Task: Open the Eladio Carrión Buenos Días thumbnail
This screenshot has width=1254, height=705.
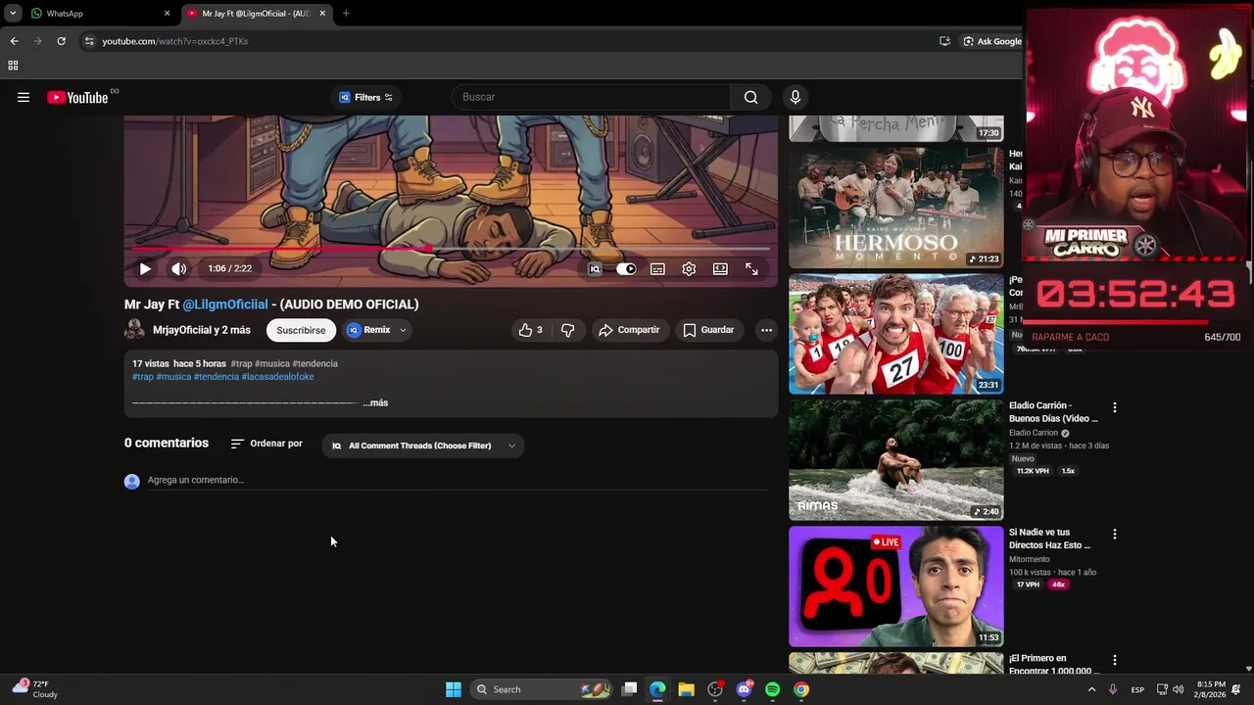Action: [x=896, y=459]
